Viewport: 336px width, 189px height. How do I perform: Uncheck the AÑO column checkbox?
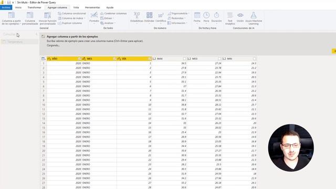pyautogui.click(x=79, y=59)
